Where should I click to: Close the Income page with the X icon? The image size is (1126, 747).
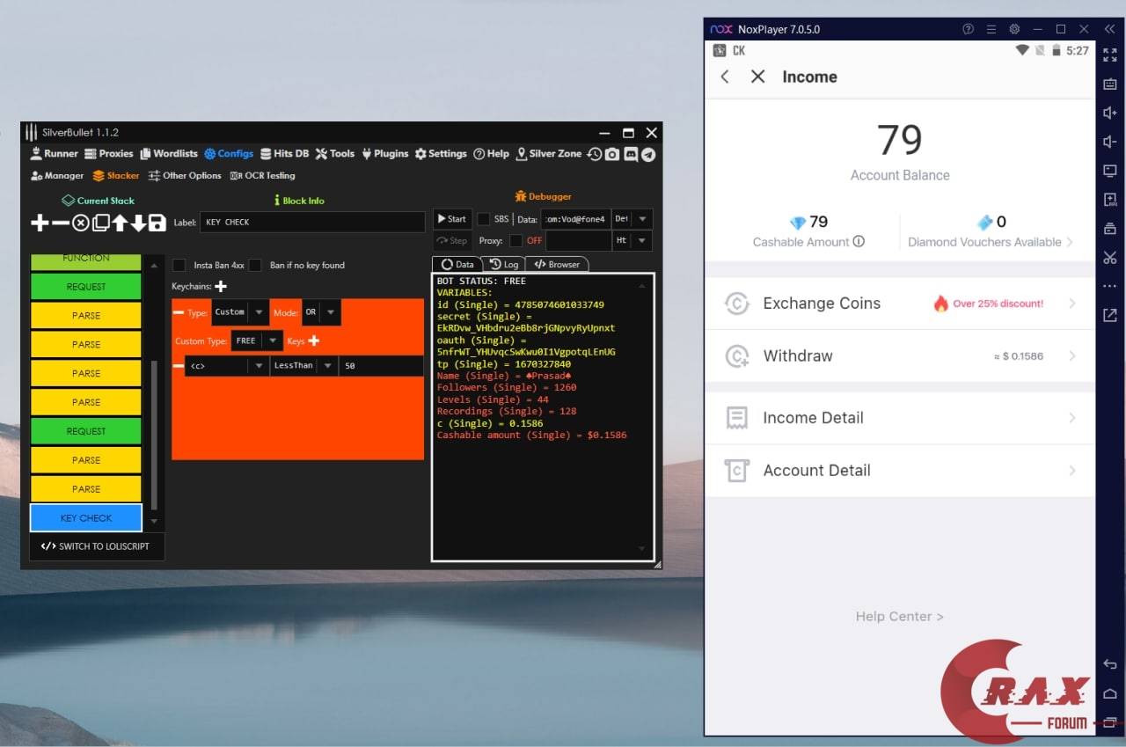click(x=757, y=77)
